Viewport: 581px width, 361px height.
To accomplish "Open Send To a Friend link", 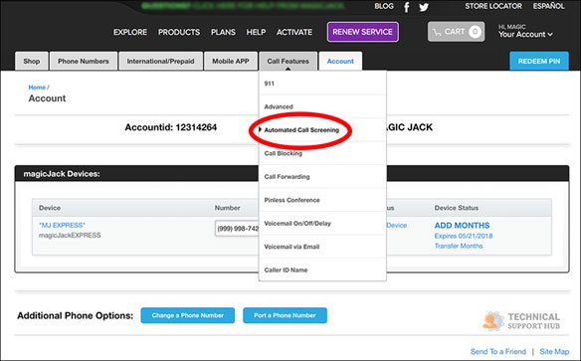I will pyautogui.click(x=498, y=351).
